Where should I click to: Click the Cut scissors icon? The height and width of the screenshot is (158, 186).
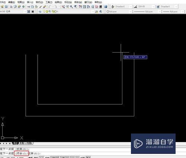pyautogui.click(x=28, y=7)
